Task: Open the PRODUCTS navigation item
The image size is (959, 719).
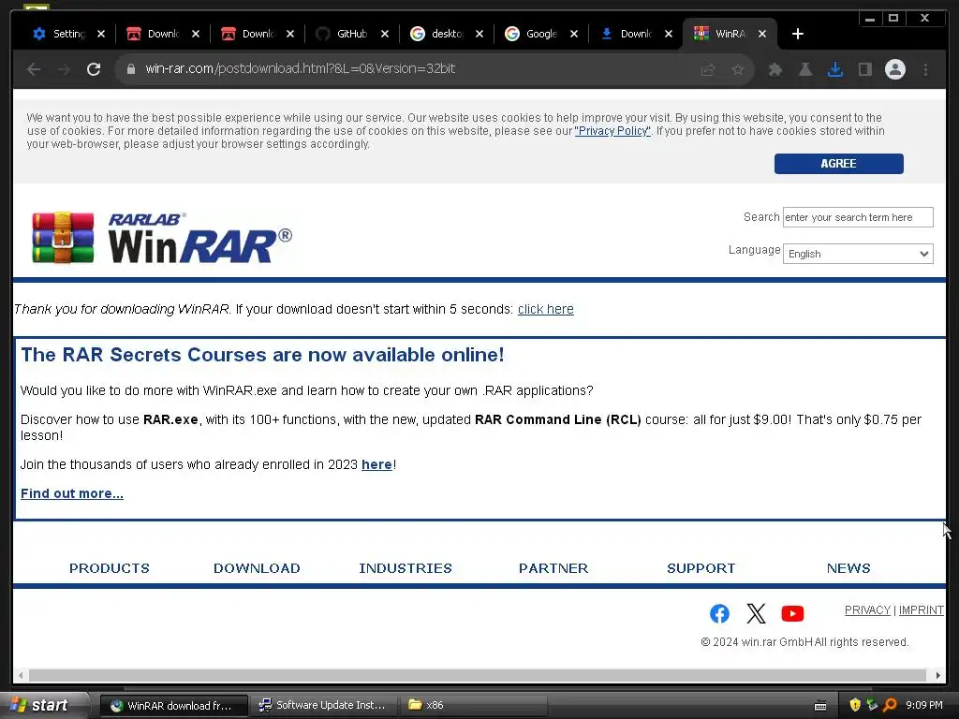Action: coord(110,568)
